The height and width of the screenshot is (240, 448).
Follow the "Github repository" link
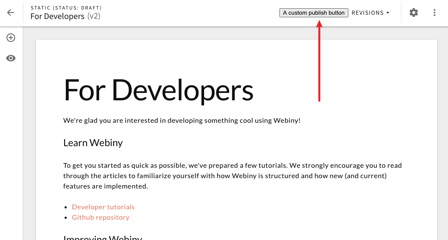click(101, 218)
